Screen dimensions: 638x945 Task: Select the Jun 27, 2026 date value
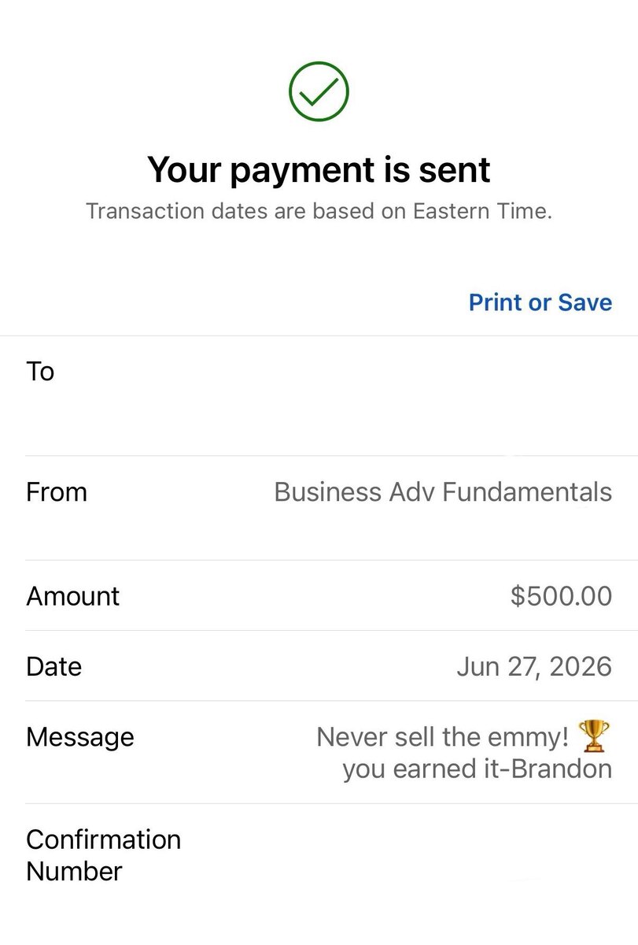point(534,667)
